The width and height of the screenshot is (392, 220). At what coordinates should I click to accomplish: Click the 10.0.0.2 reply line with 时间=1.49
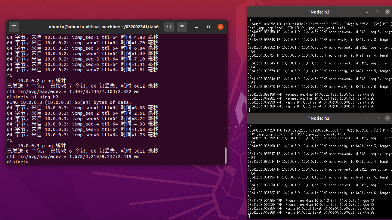coord(82,53)
